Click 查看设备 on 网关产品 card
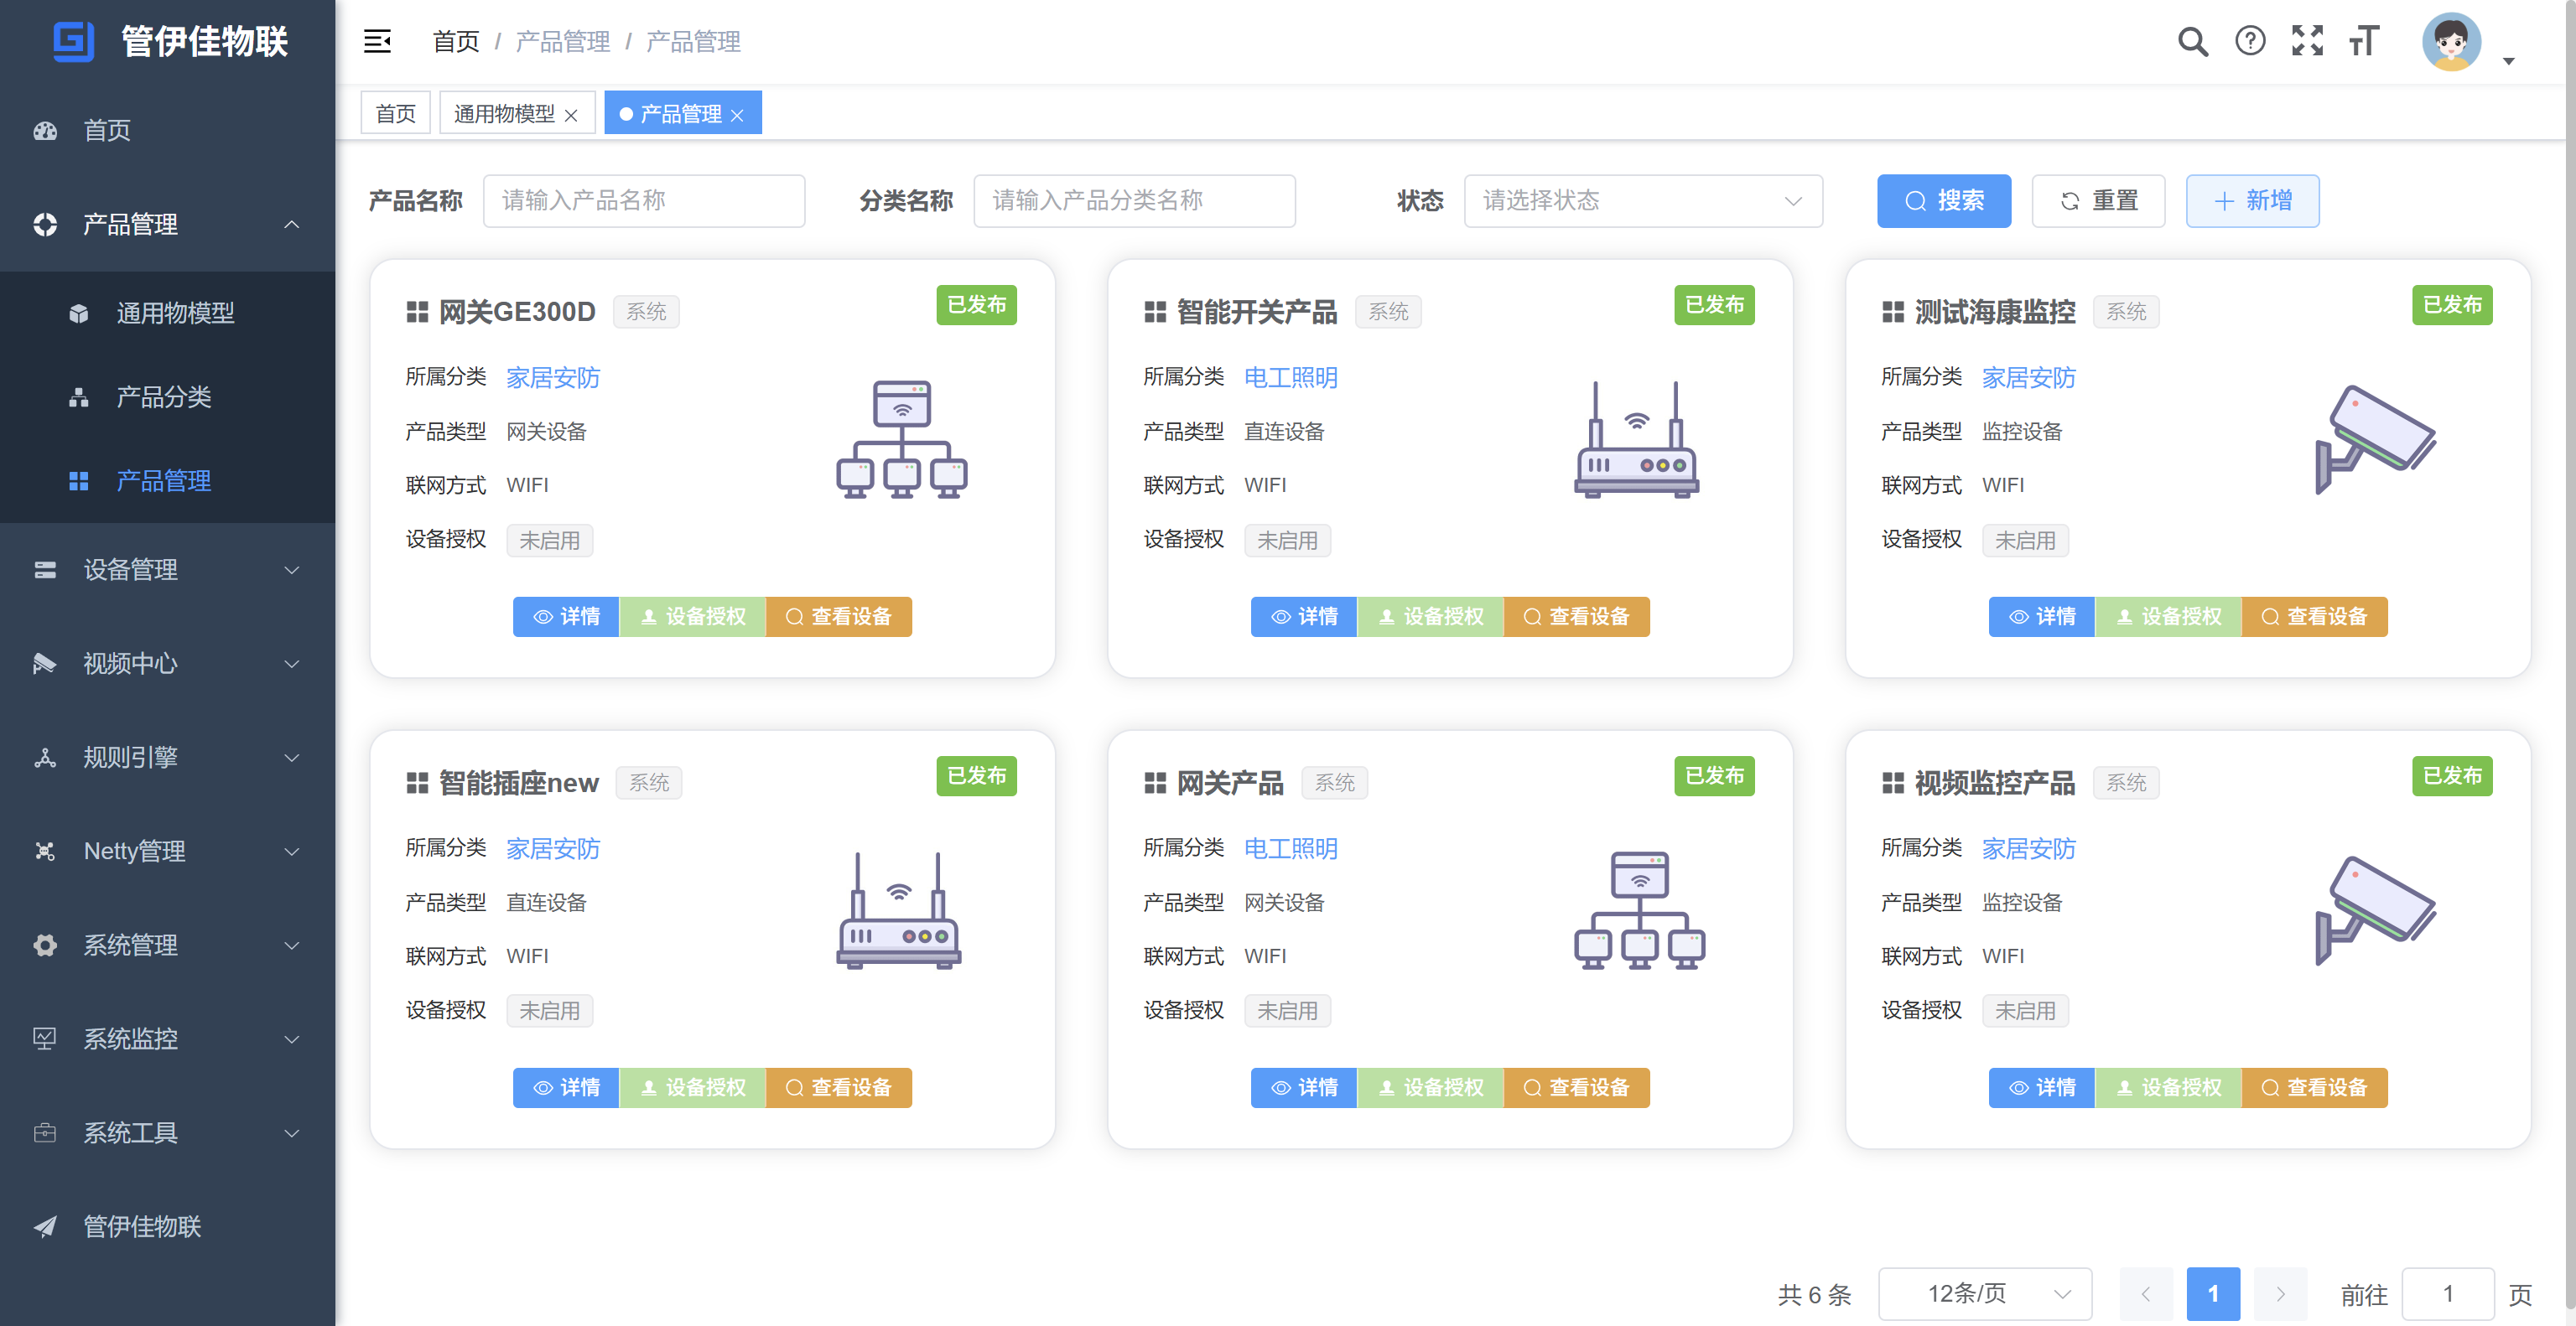Image resolution: width=2576 pixels, height=1326 pixels. pyautogui.click(x=1577, y=1087)
